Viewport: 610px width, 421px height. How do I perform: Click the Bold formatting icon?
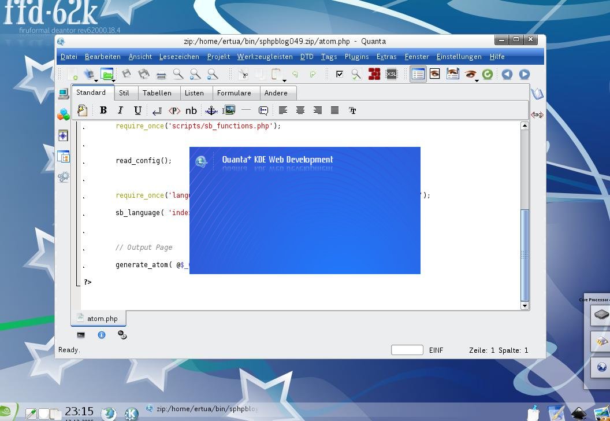tap(103, 110)
